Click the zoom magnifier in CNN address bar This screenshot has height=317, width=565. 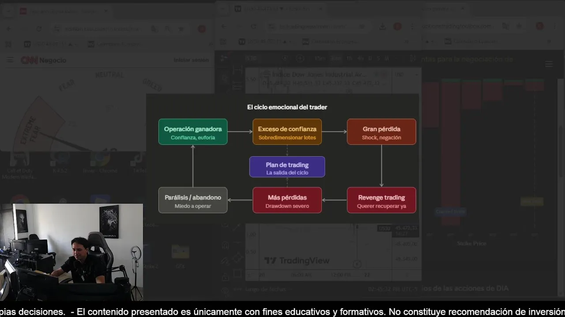click(168, 29)
